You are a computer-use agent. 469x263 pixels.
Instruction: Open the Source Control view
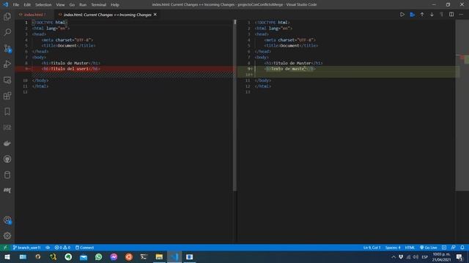pyautogui.click(x=7, y=48)
